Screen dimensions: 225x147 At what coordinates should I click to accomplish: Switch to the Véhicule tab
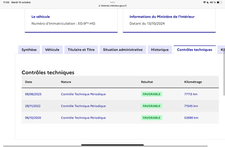(x=52, y=50)
